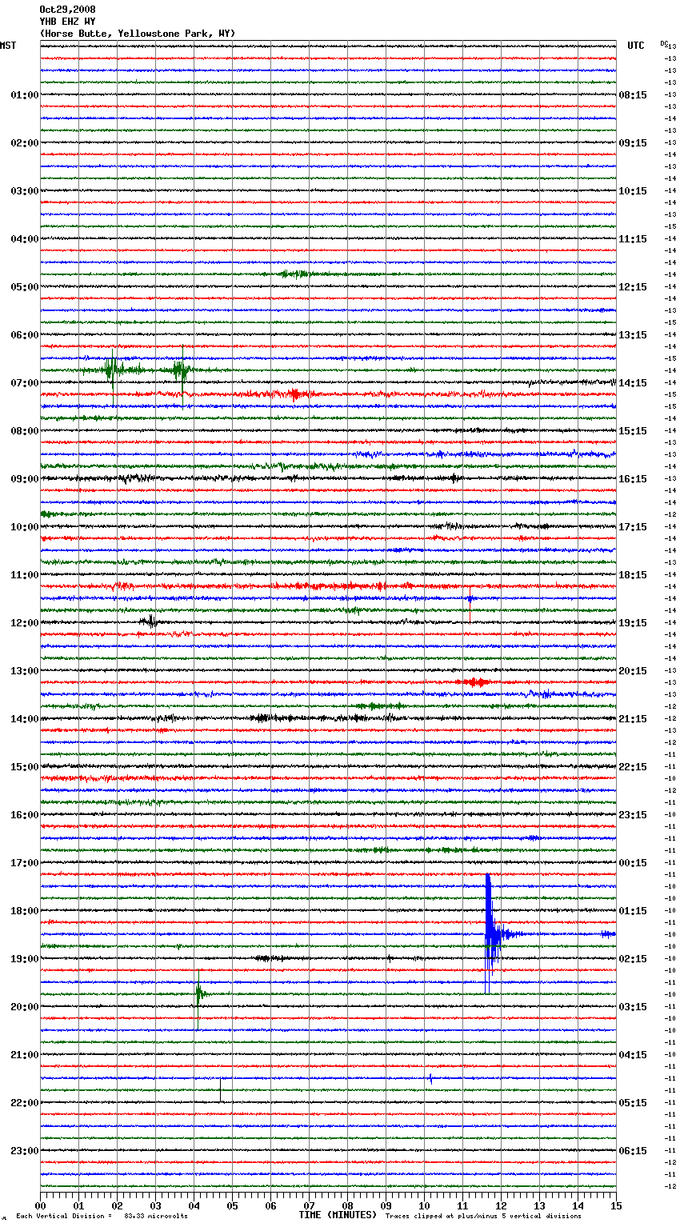
Task: Click the 16:15 UTC time label
Action: point(633,479)
